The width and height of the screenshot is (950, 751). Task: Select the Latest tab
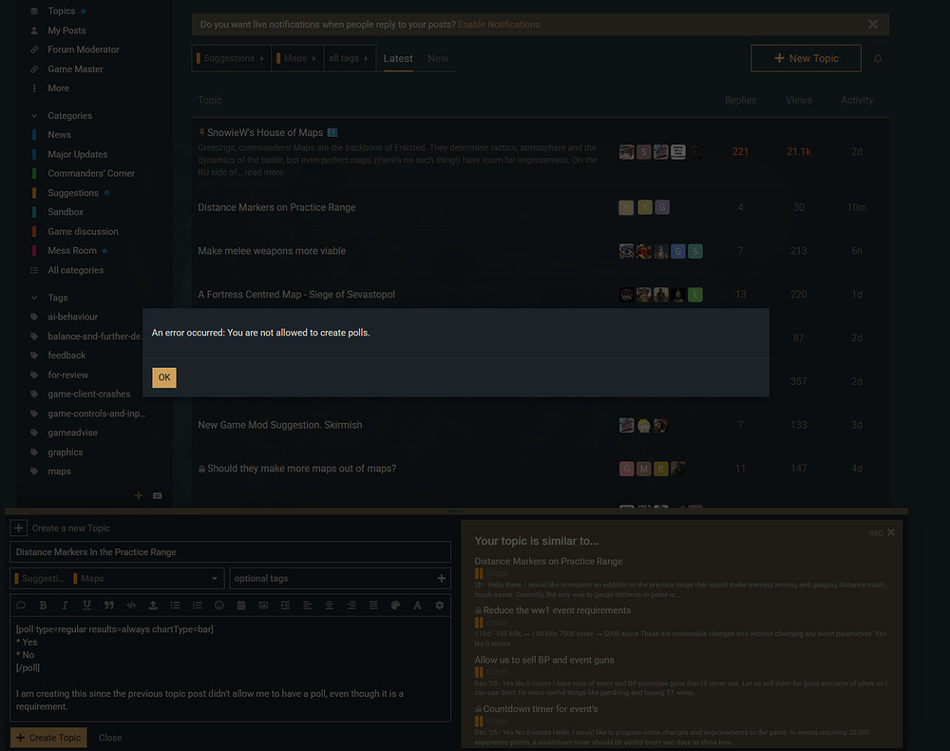tap(398, 59)
